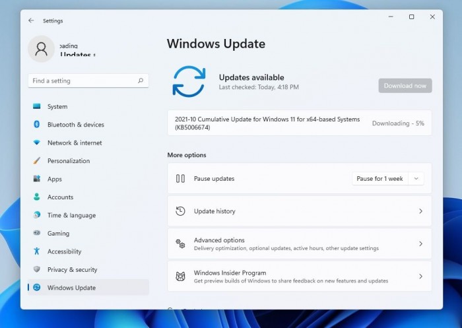Click the Gaming controller icon
Image resolution: width=462 pixels, height=328 pixels.
pyautogui.click(x=36, y=233)
